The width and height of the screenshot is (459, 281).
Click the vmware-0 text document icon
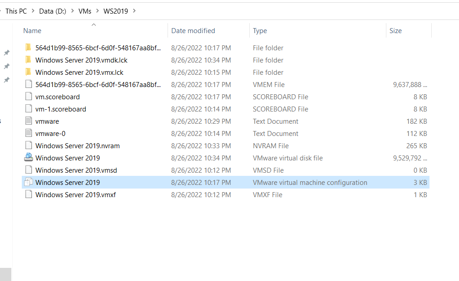[x=29, y=133]
